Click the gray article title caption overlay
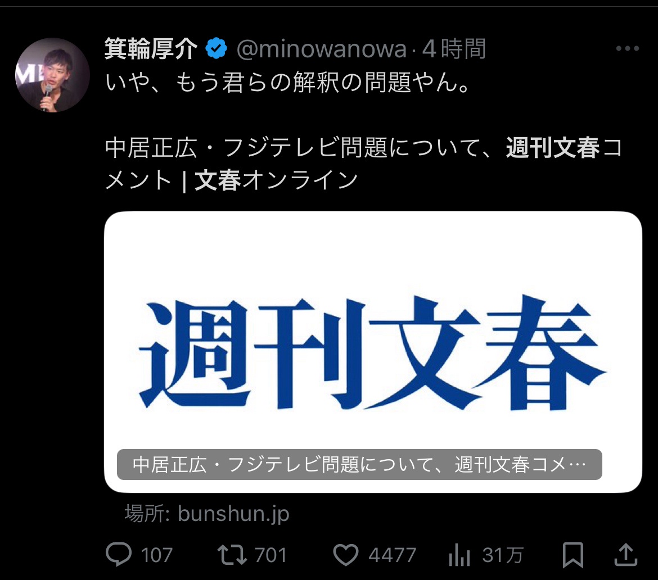The height and width of the screenshot is (580, 658). pos(359,464)
